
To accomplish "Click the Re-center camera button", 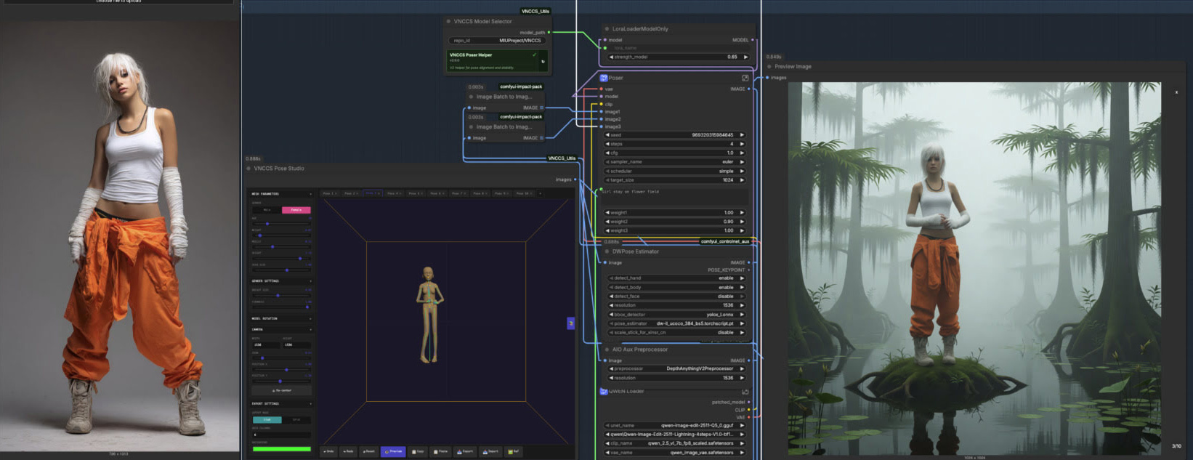I will coord(281,390).
